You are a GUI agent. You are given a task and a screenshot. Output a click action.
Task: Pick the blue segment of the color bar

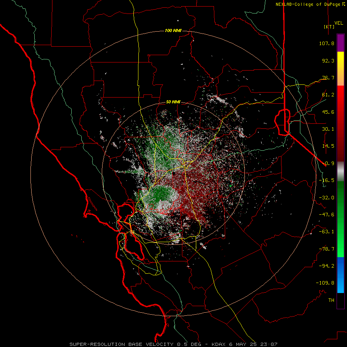[340, 275]
